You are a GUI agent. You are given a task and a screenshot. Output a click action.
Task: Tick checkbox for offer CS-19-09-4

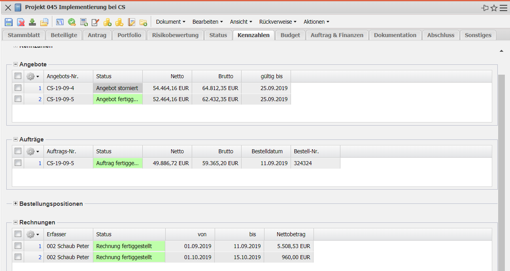pos(18,88)
